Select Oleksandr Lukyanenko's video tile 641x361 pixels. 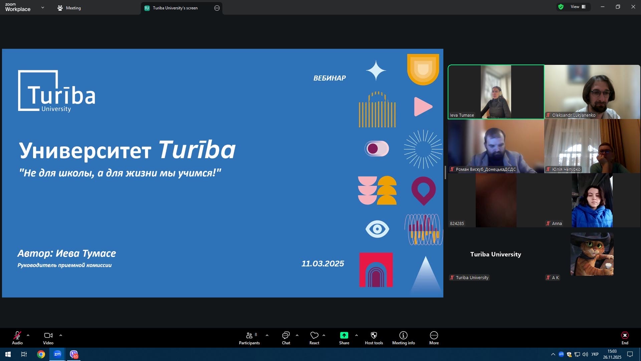tap(592, 92)
